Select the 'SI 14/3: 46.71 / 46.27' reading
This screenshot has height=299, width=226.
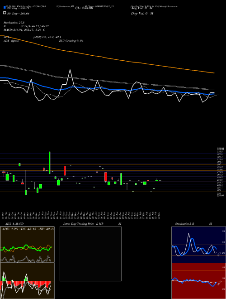click(35, 26)
